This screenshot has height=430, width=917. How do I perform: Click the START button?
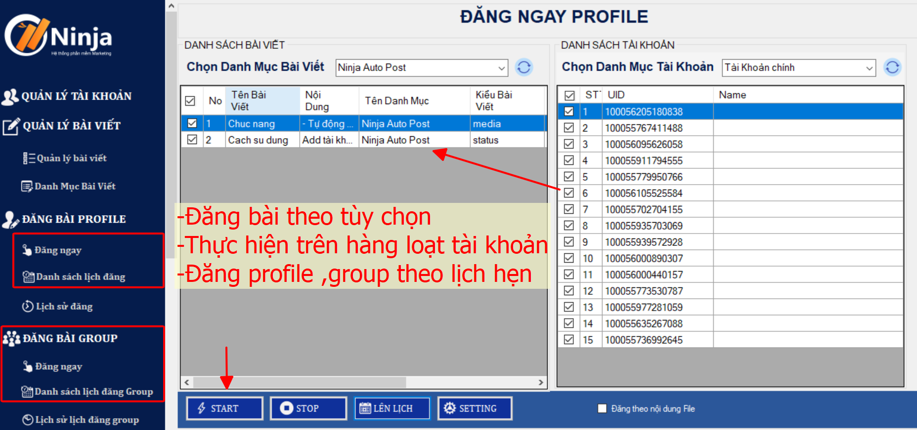point(224,408)
